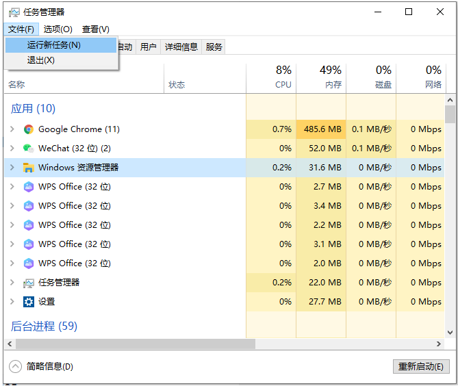Click the Windows 资源管理器 folder icon
Image resolution: width=458 pixels, height=386 pixels.
28,168
